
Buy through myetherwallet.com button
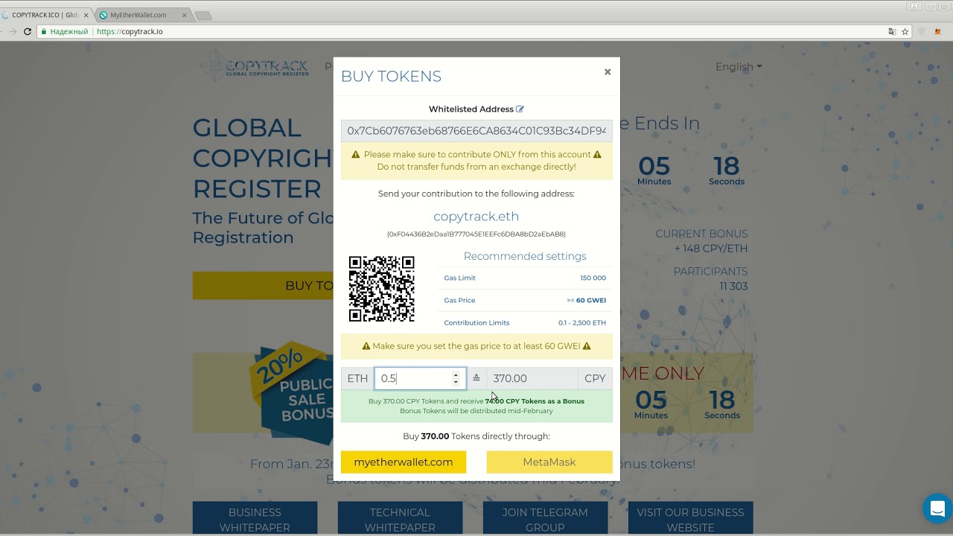(404, 462)
